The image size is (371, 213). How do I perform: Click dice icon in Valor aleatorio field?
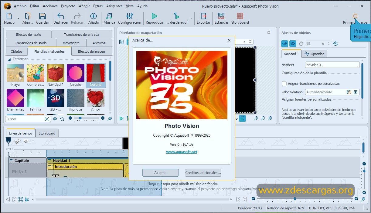tap(349, 92)
